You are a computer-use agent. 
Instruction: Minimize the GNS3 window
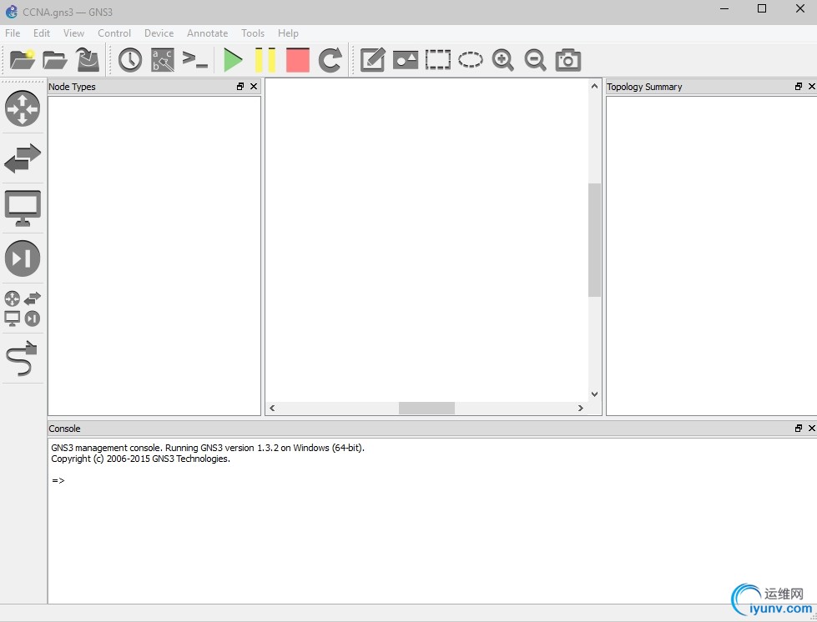pyautogui.click(x=724, y=9)
